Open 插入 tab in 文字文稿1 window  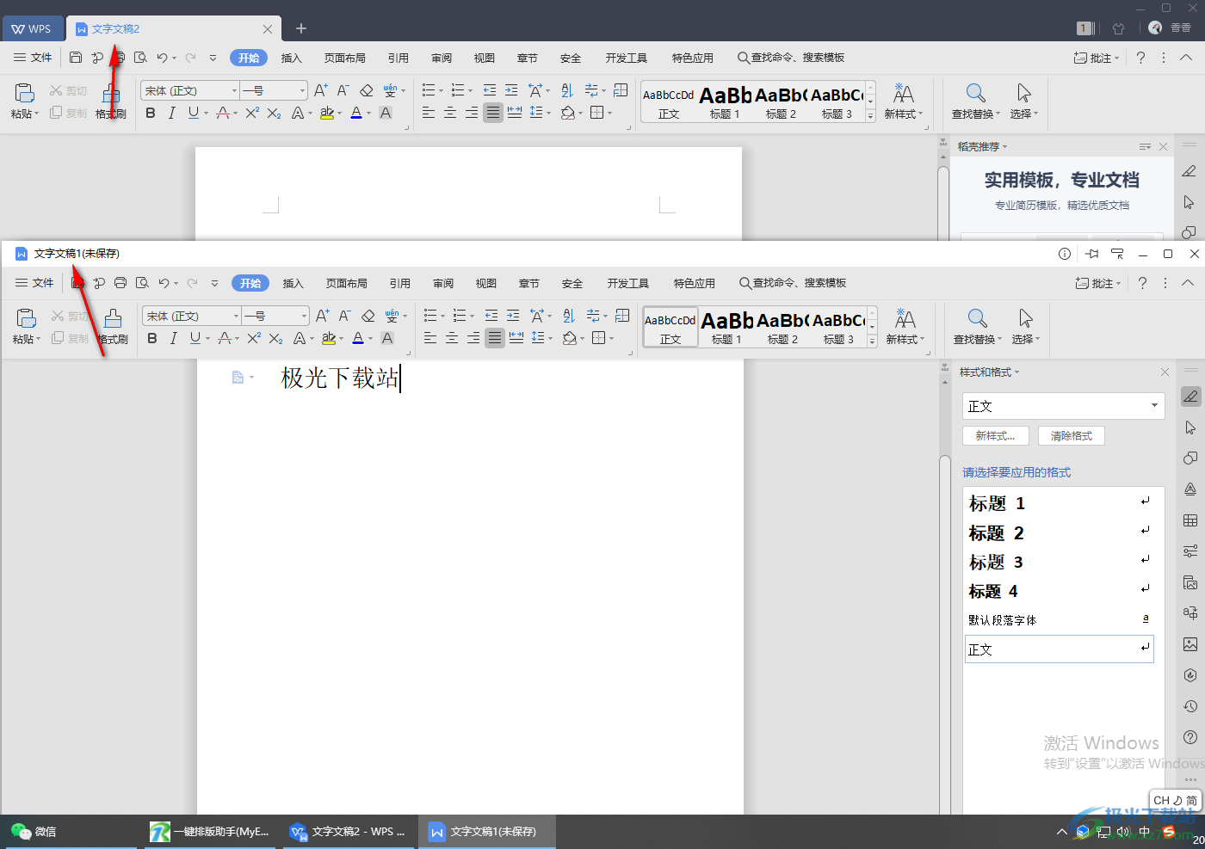tap(294, 283)
